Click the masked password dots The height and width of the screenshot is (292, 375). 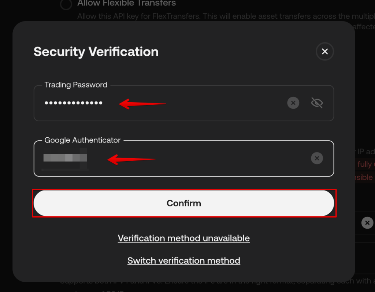(73, 103)
